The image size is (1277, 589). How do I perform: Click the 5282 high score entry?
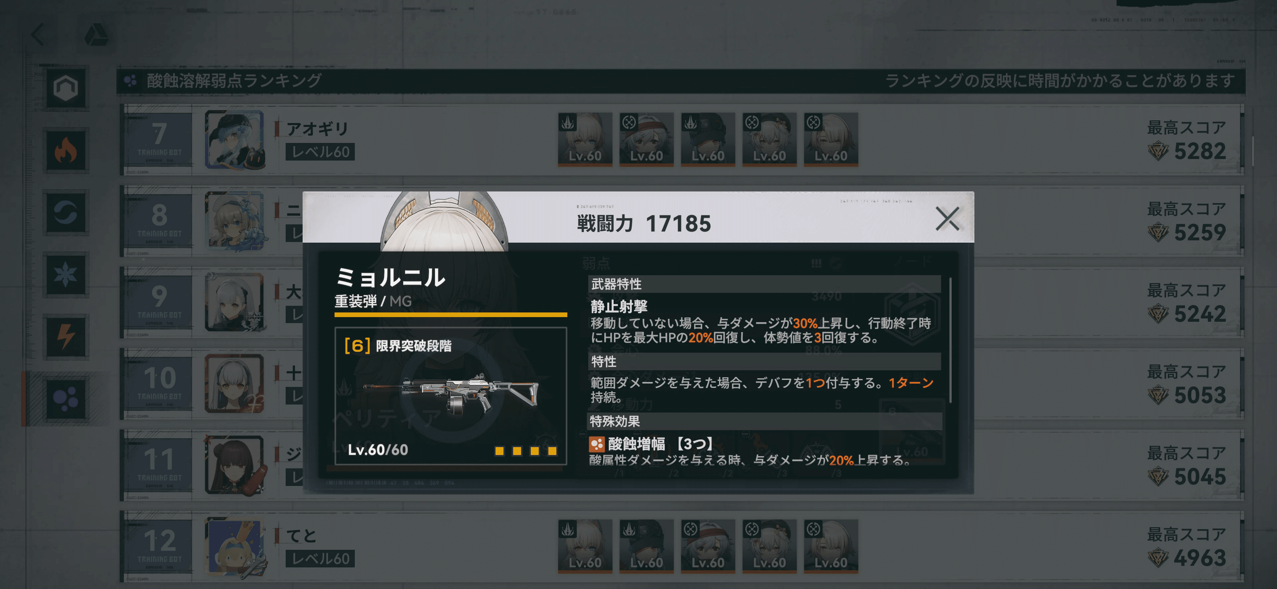1187,140
